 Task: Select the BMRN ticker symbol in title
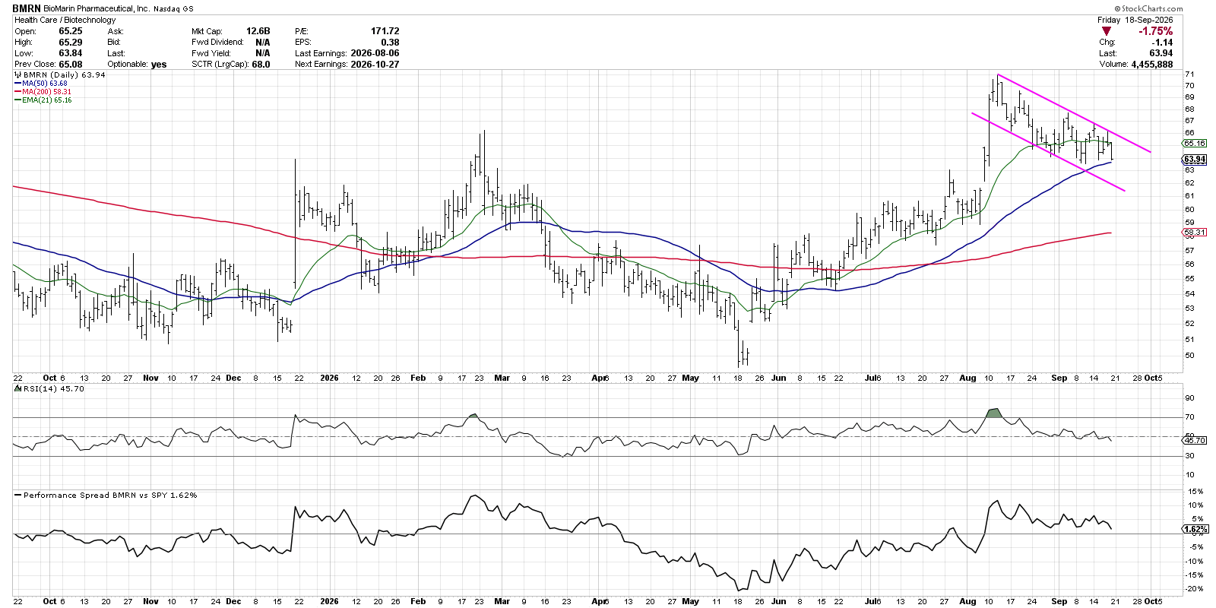[27, 9]
